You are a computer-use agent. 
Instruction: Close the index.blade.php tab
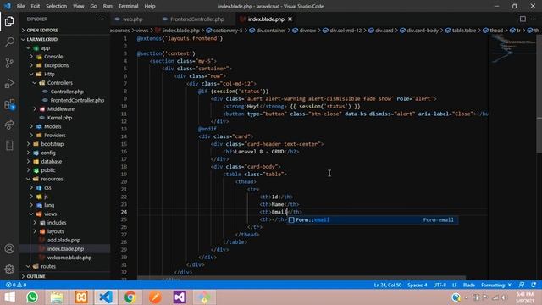click(x=290, y=19)
